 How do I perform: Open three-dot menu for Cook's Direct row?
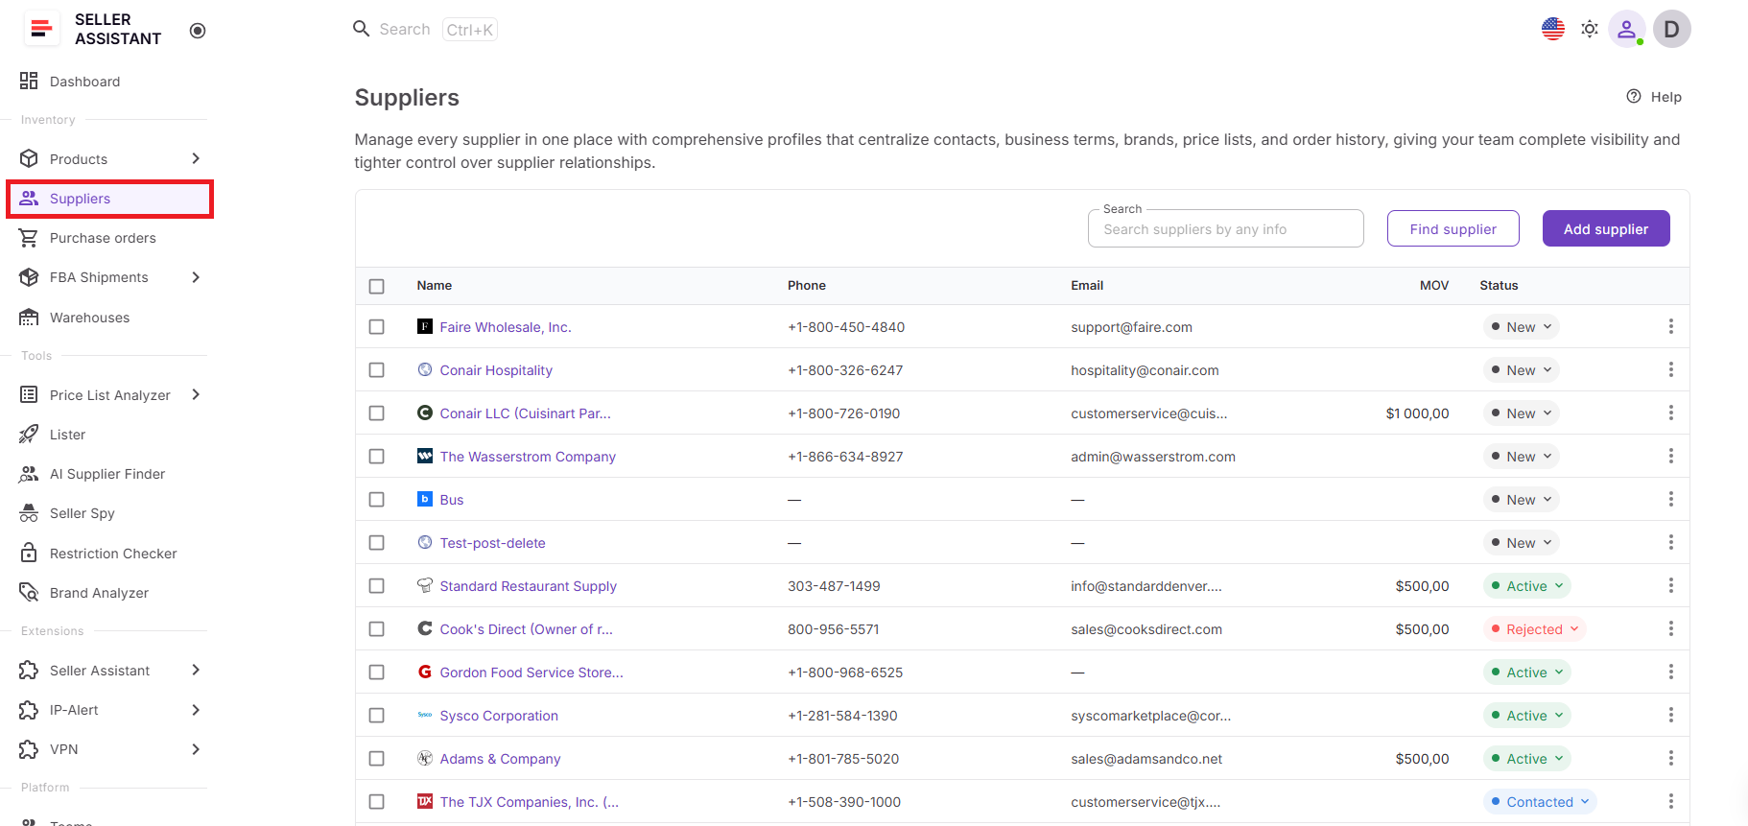tap(1671, 628)
